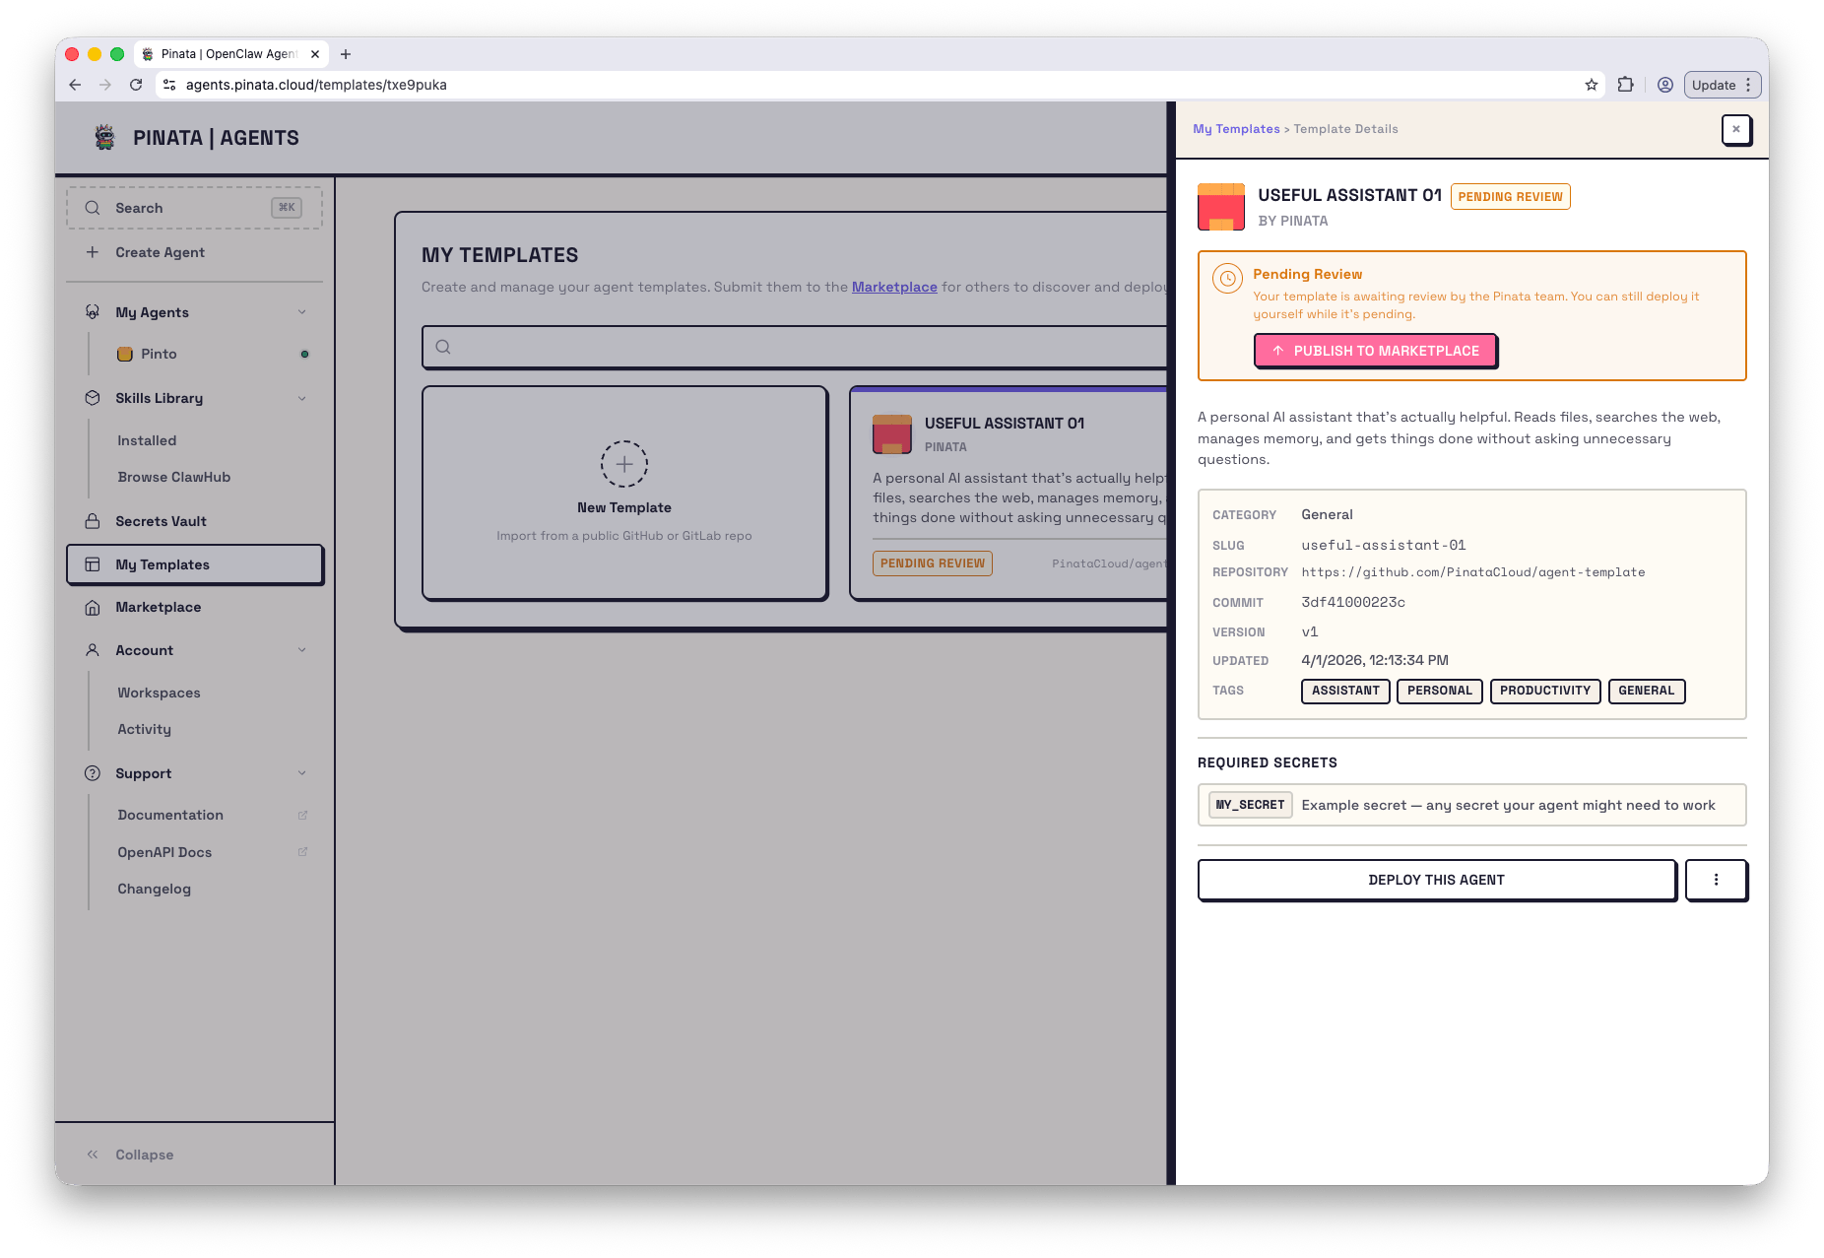The height and width of the screenshot is (1258, 1824).
Task: Click the browser back arrow
Action: [x=75, y=85]
